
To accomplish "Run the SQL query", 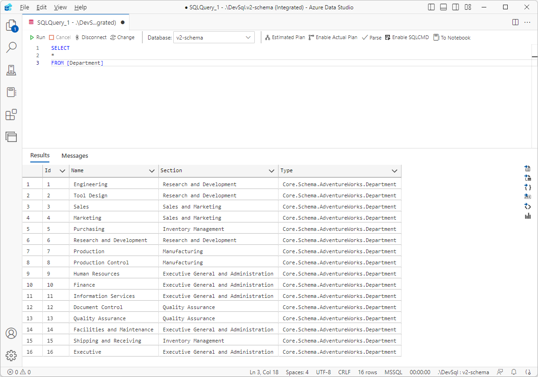I will point(37,37).
